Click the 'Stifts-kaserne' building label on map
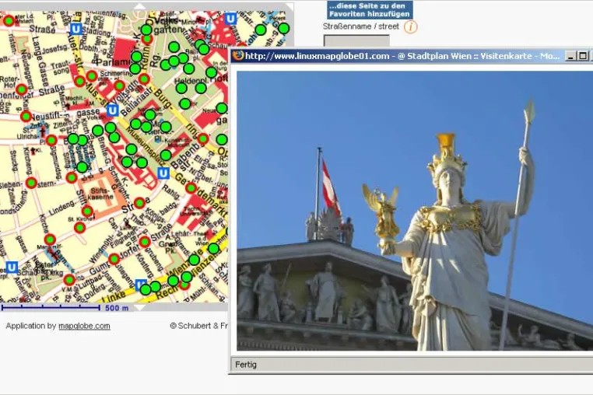This screenshot has height=395, width=593. 100,194
